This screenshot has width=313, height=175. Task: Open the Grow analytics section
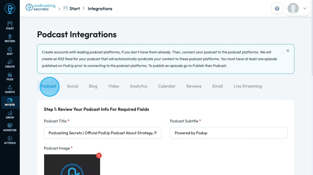[x=10, y=114]
